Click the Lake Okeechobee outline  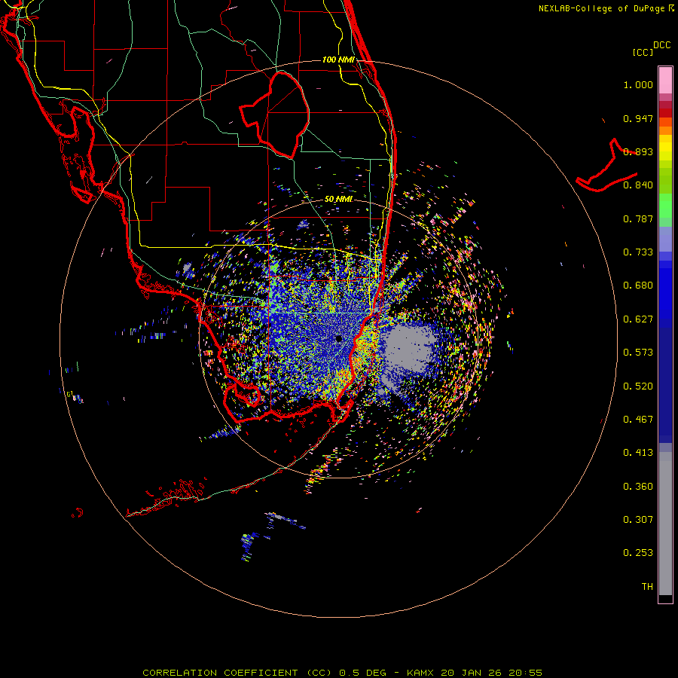(x=274, y=115)
